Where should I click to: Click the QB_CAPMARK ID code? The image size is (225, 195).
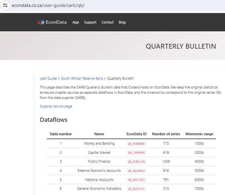pyautogui.click(x=136, y=153)
